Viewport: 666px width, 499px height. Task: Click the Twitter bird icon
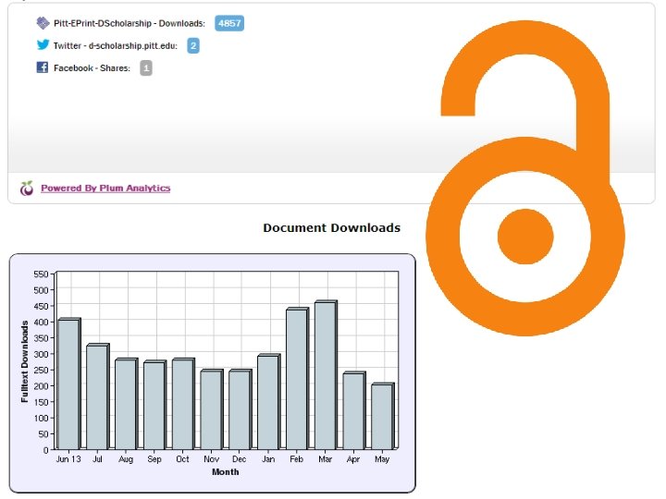[43, 44]
